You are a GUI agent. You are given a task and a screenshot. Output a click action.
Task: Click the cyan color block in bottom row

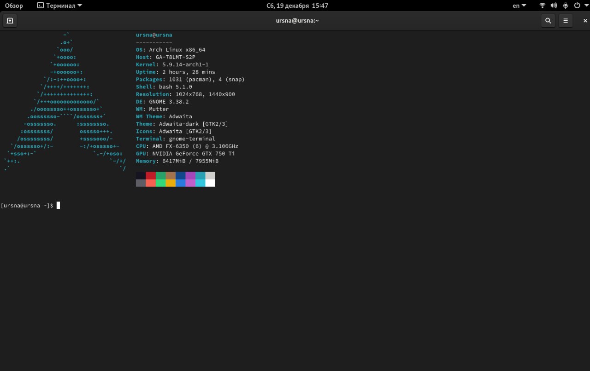[200, 183]
